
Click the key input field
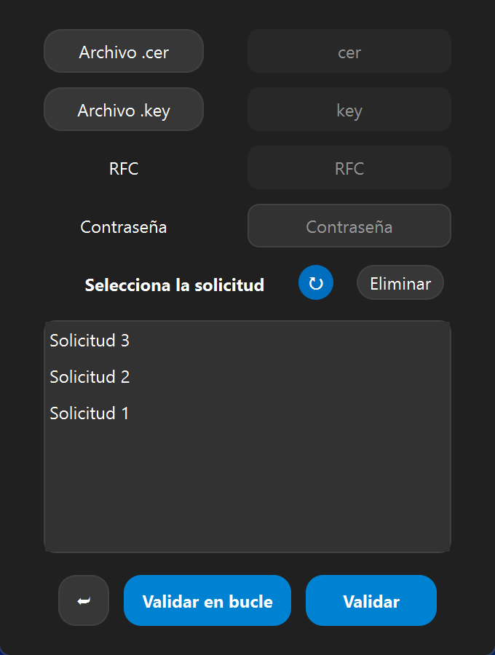pos(349,109)
